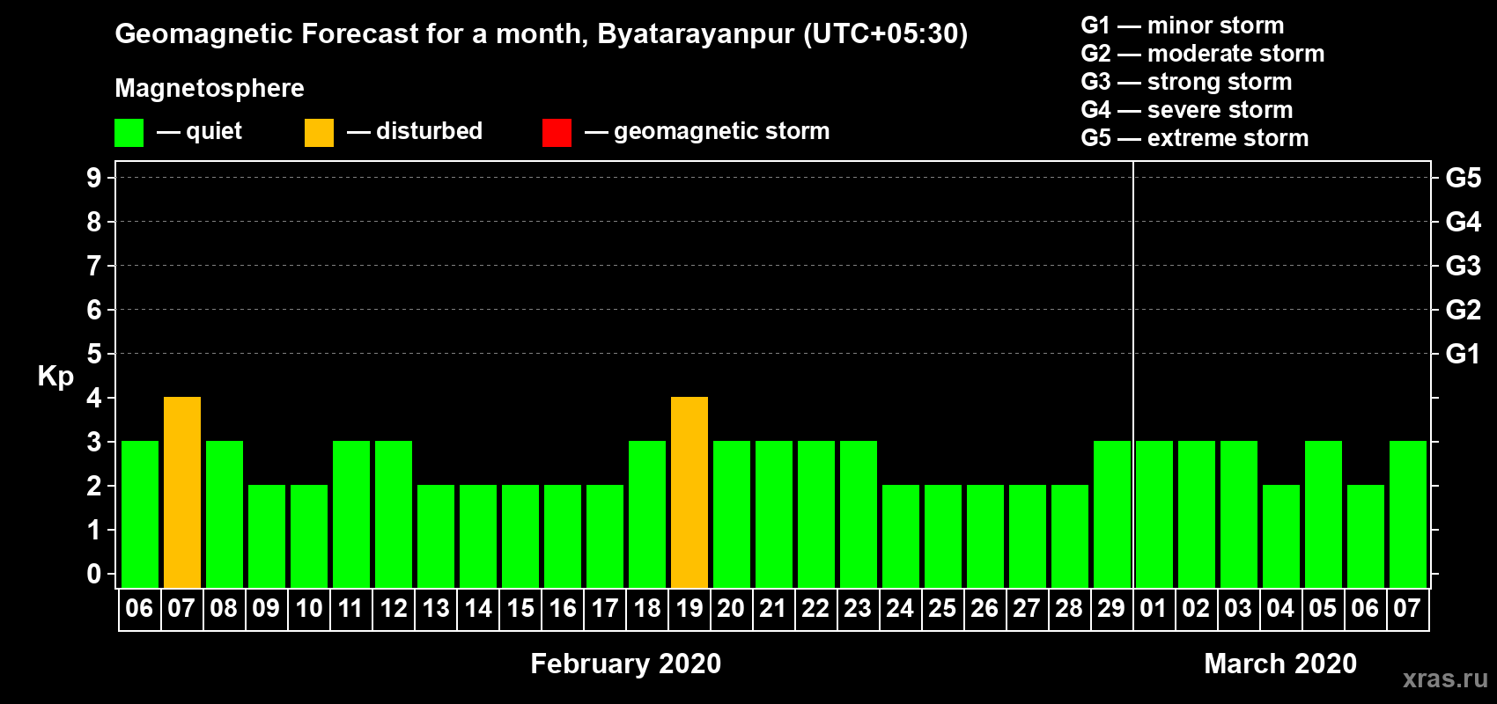Select the green bar for February 06
Image resolution: width=1497 pixels, height=704 pixels.
point(140,515)
